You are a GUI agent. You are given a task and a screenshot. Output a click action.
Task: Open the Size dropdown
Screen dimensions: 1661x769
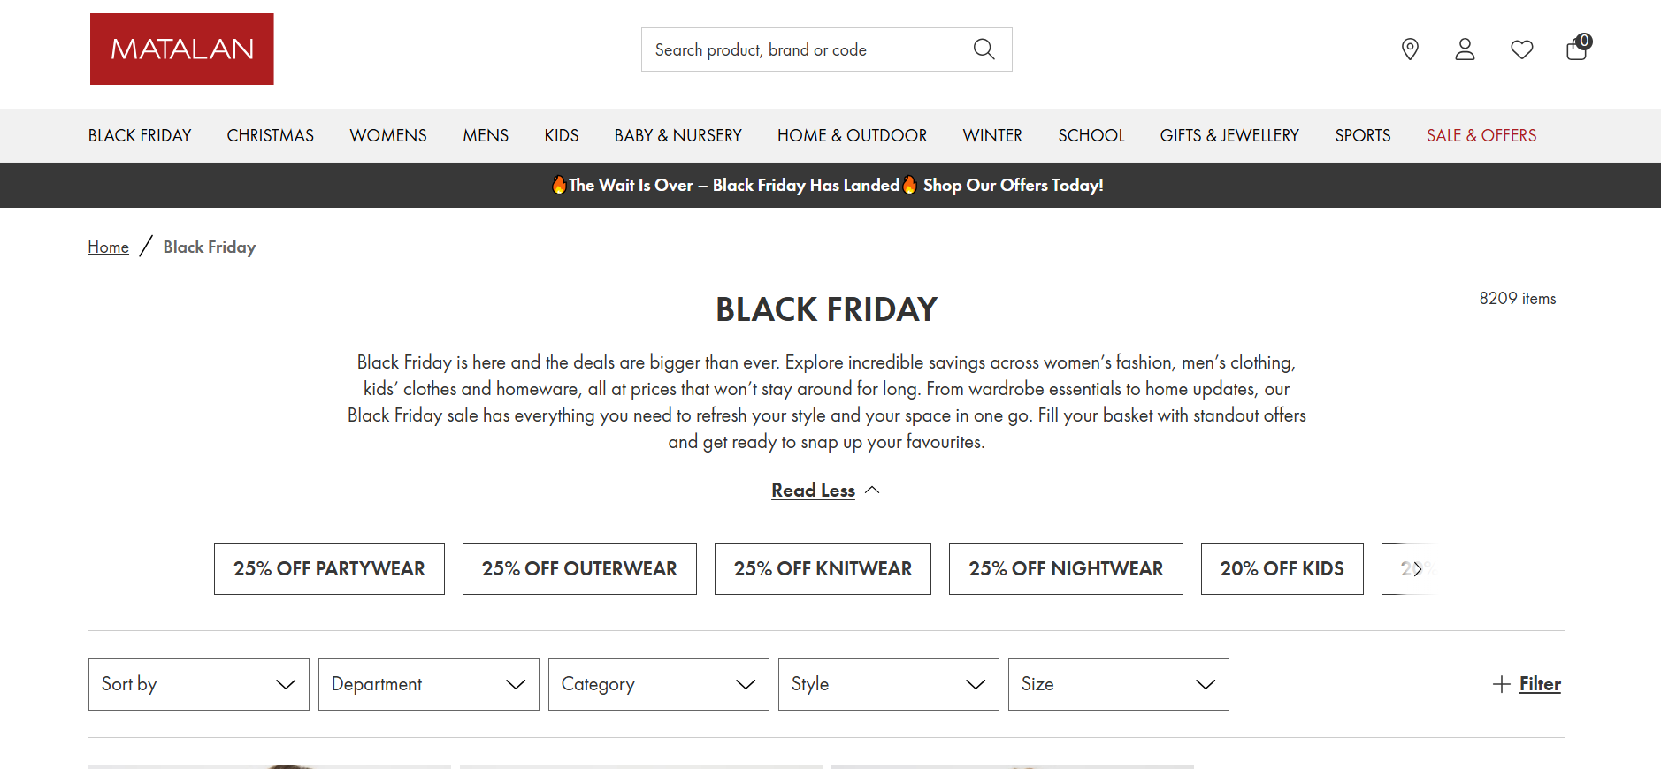tap(1118, 683)
